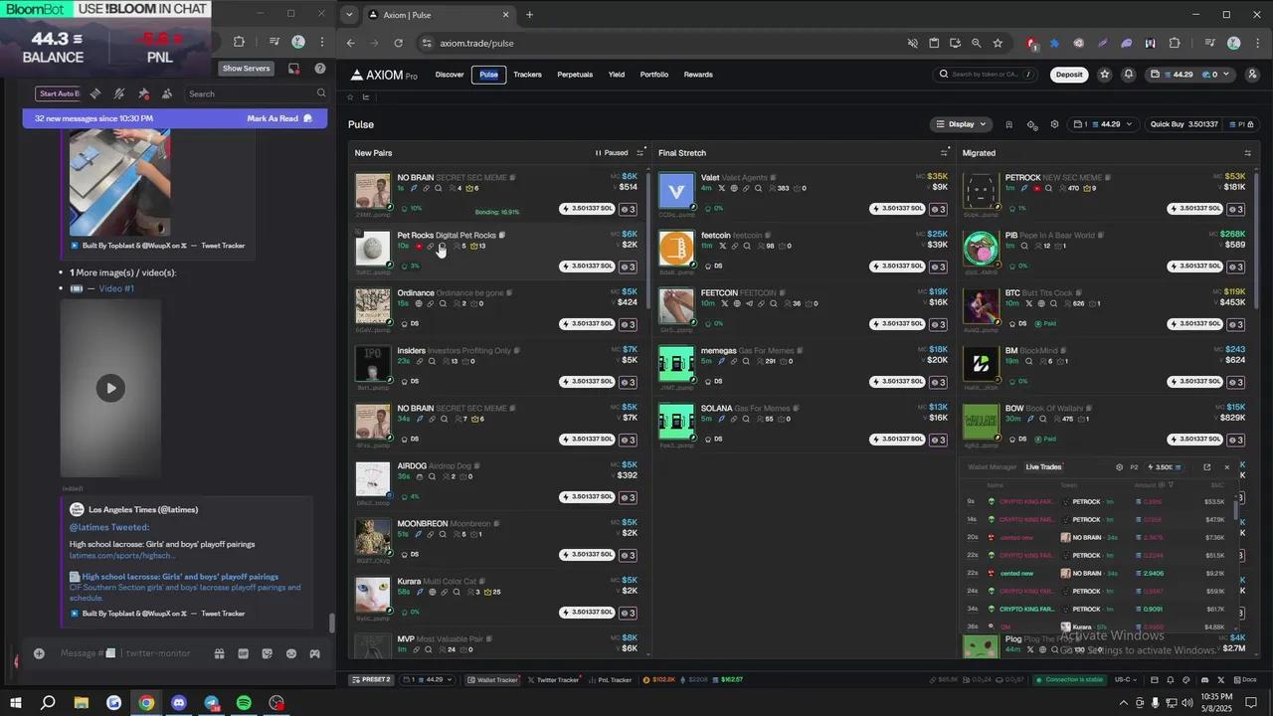Open Final Stretch filter icon
This screenshot has width=1273, height=716.
point(944,153)
